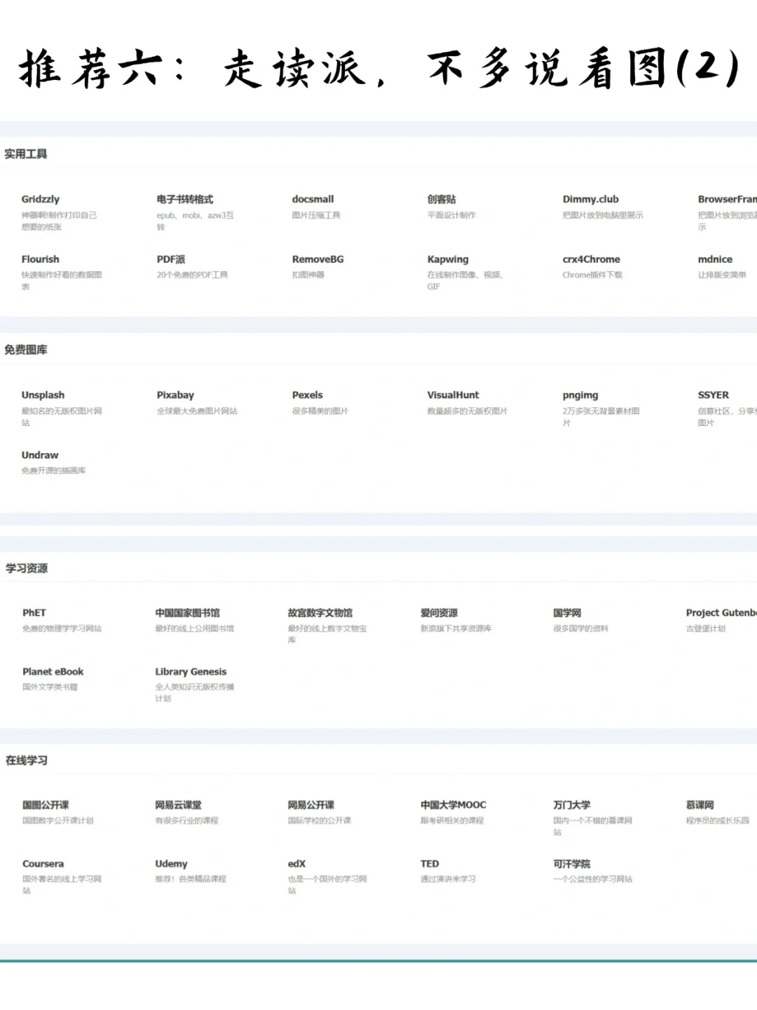The height and width of the screenshot is (1010, 757).
Task: Open the pngimg link
Action: tap(580, 395)
